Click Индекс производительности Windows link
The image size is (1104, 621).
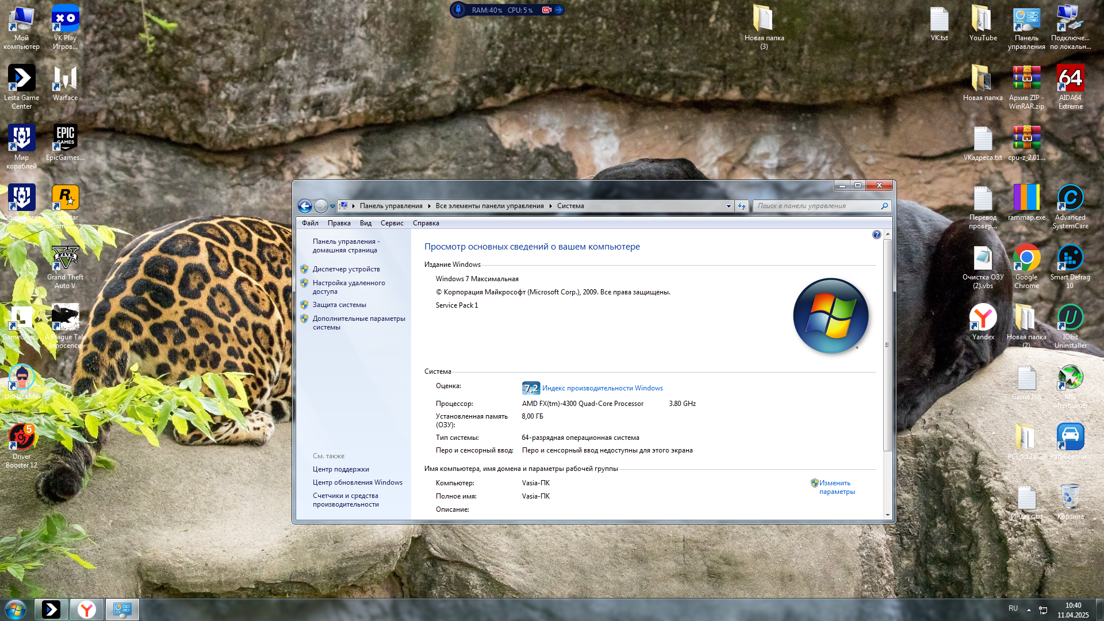[x=602, y=388]
